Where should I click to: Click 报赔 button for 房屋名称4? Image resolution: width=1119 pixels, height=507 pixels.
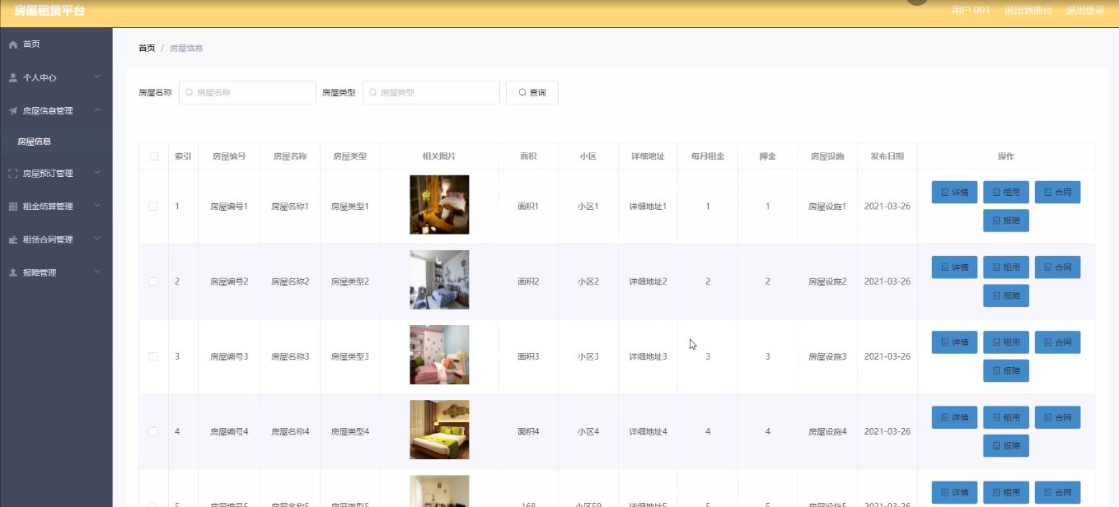(1006, 445)
